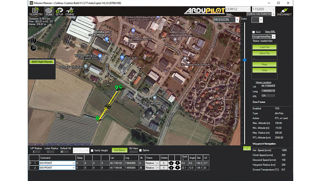
Task: Open the Command dropdown for waypoint row 2
Action: coord(57,168)
